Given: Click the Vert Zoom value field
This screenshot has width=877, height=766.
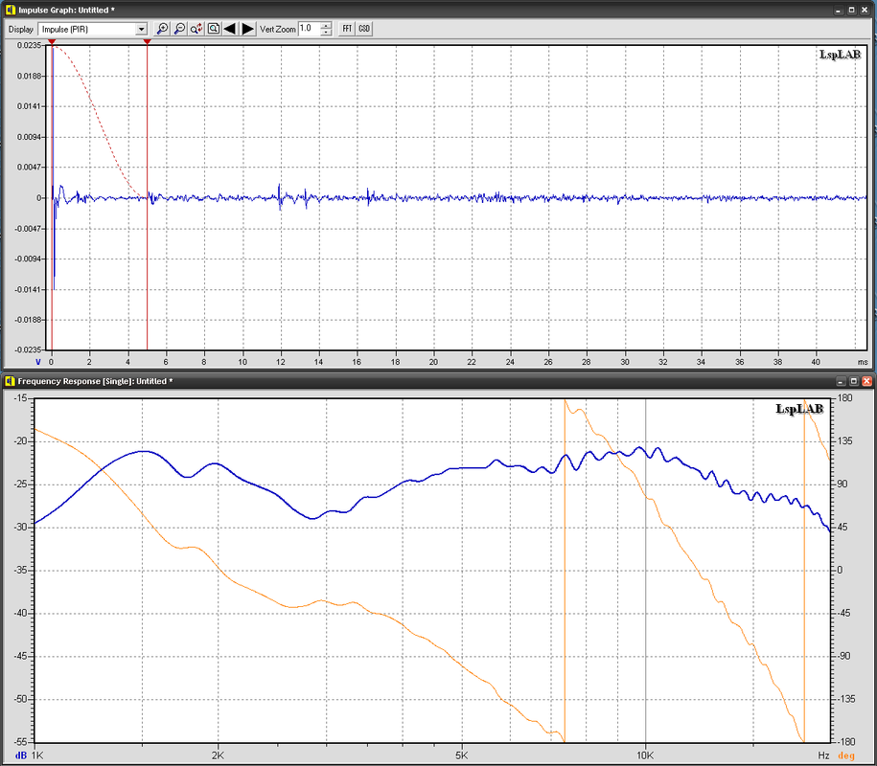Looking at the screenshot, I should coord(310,29).
